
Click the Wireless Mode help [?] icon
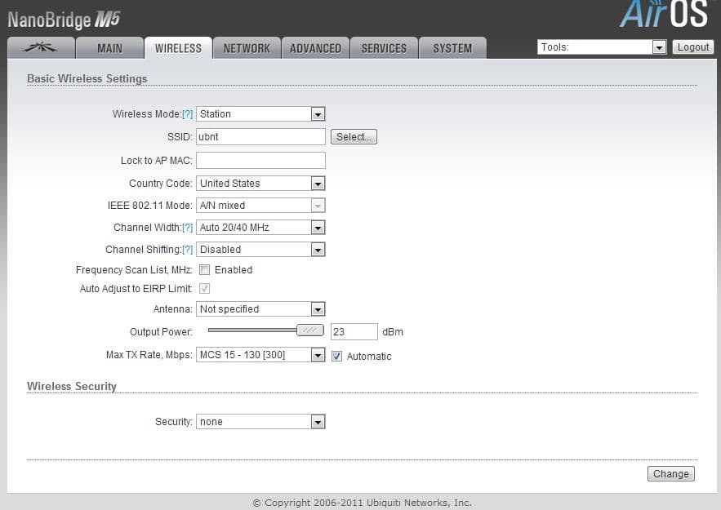pyautogui.click(x=188, y=115)
